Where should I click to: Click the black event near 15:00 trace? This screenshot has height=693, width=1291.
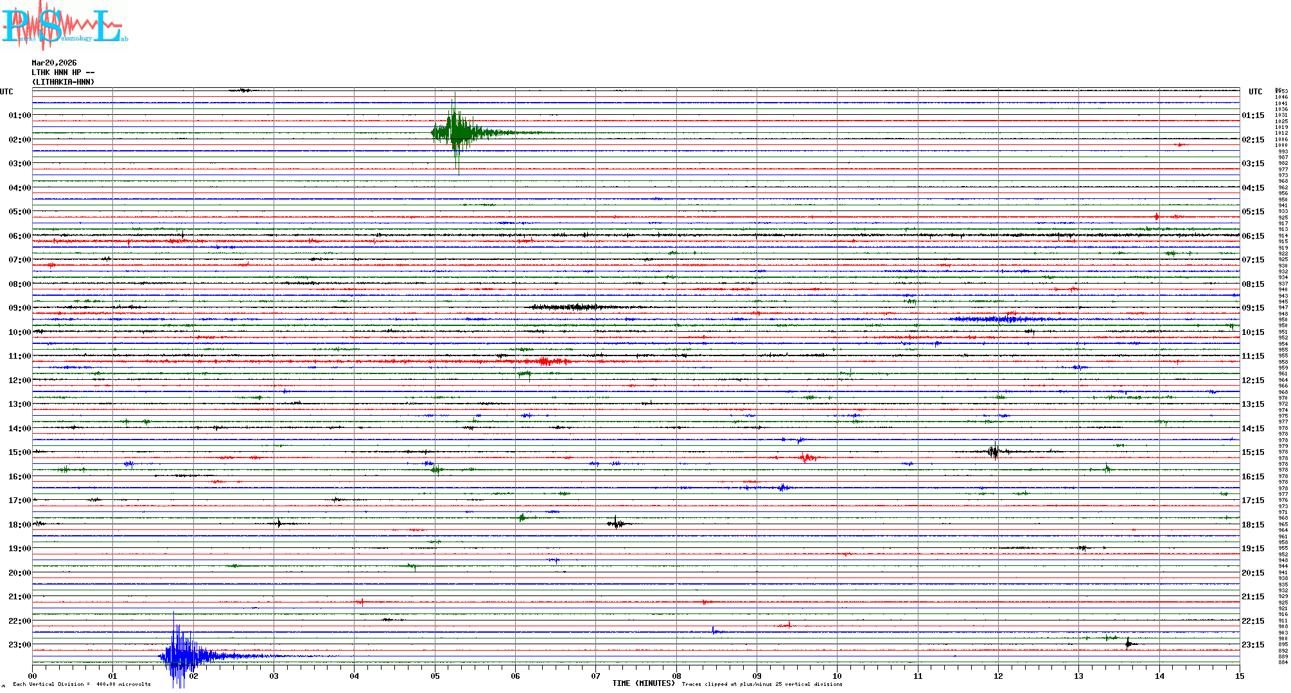click(x=994, y=452)
